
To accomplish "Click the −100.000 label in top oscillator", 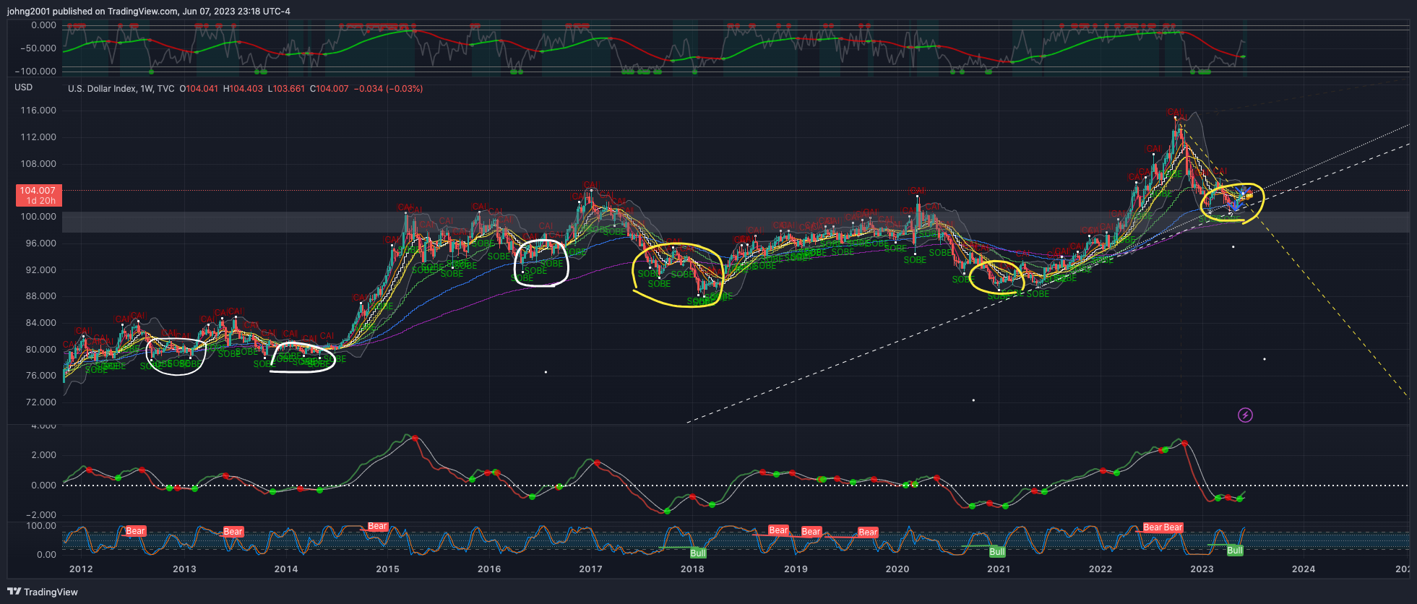I will tap(35, 72).
